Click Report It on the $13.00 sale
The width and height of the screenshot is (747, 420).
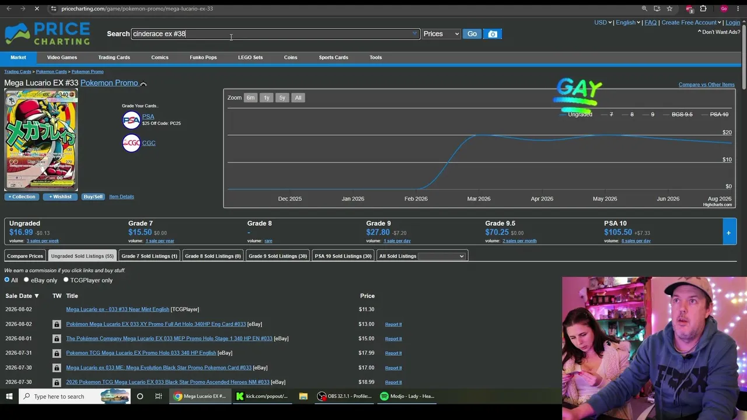point(393,324)
